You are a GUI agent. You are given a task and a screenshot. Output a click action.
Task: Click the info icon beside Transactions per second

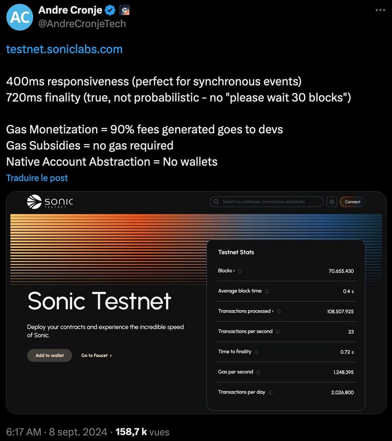click(x=278, y=332)
